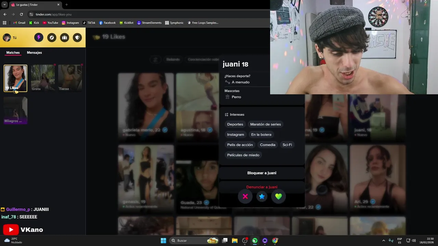Open Chrome from the taskbar
Image resolution: width=438 pixels, height=246 pixels.
[275, 241]
